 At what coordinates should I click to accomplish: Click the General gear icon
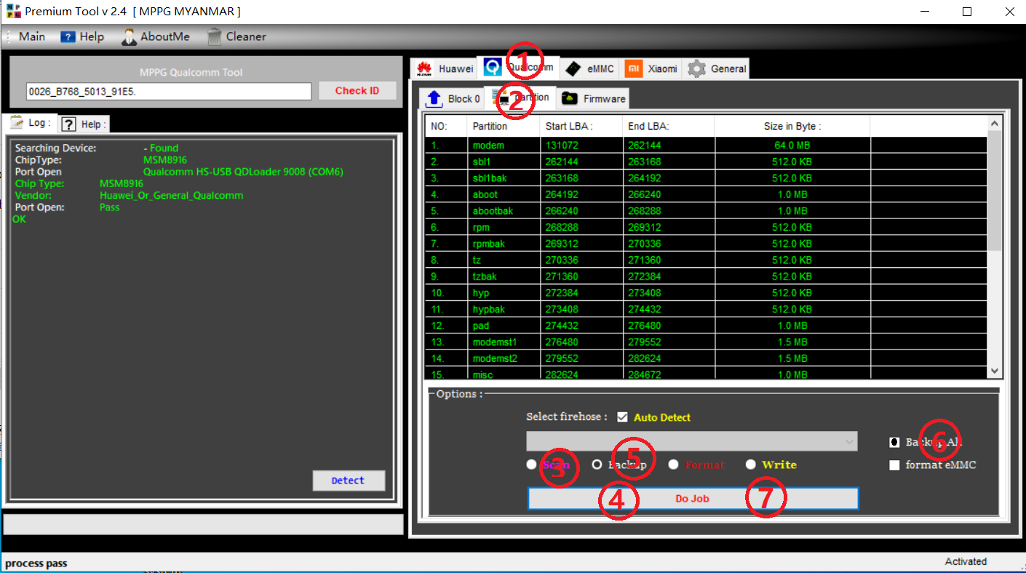click(696, 68)
